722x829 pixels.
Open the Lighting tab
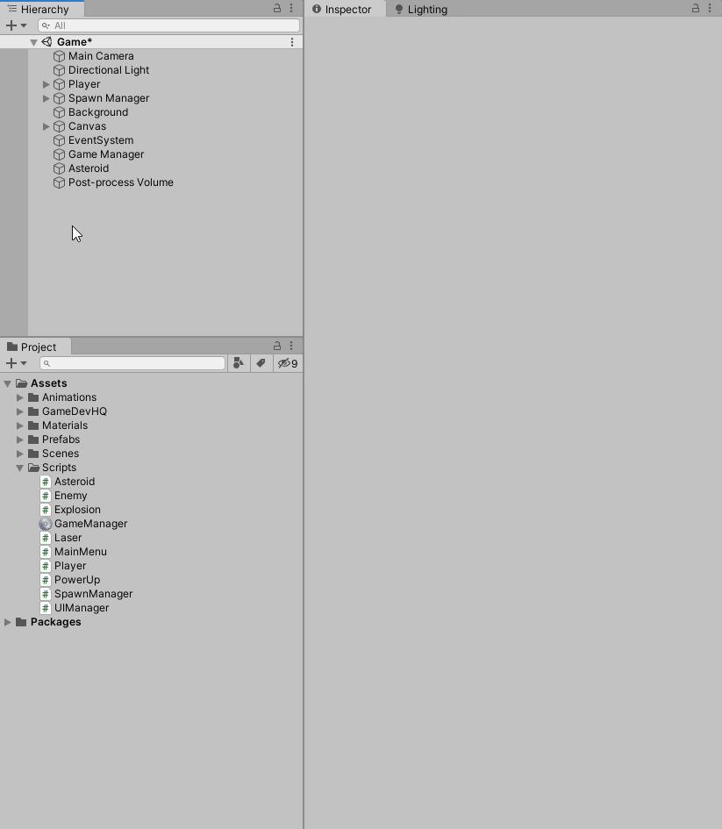point(421,9)
